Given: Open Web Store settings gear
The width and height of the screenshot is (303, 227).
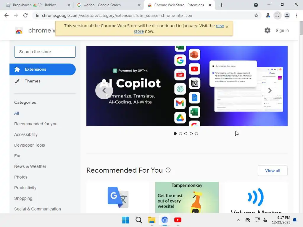Looking at the screenshot, I should click(x=267, y=30).
